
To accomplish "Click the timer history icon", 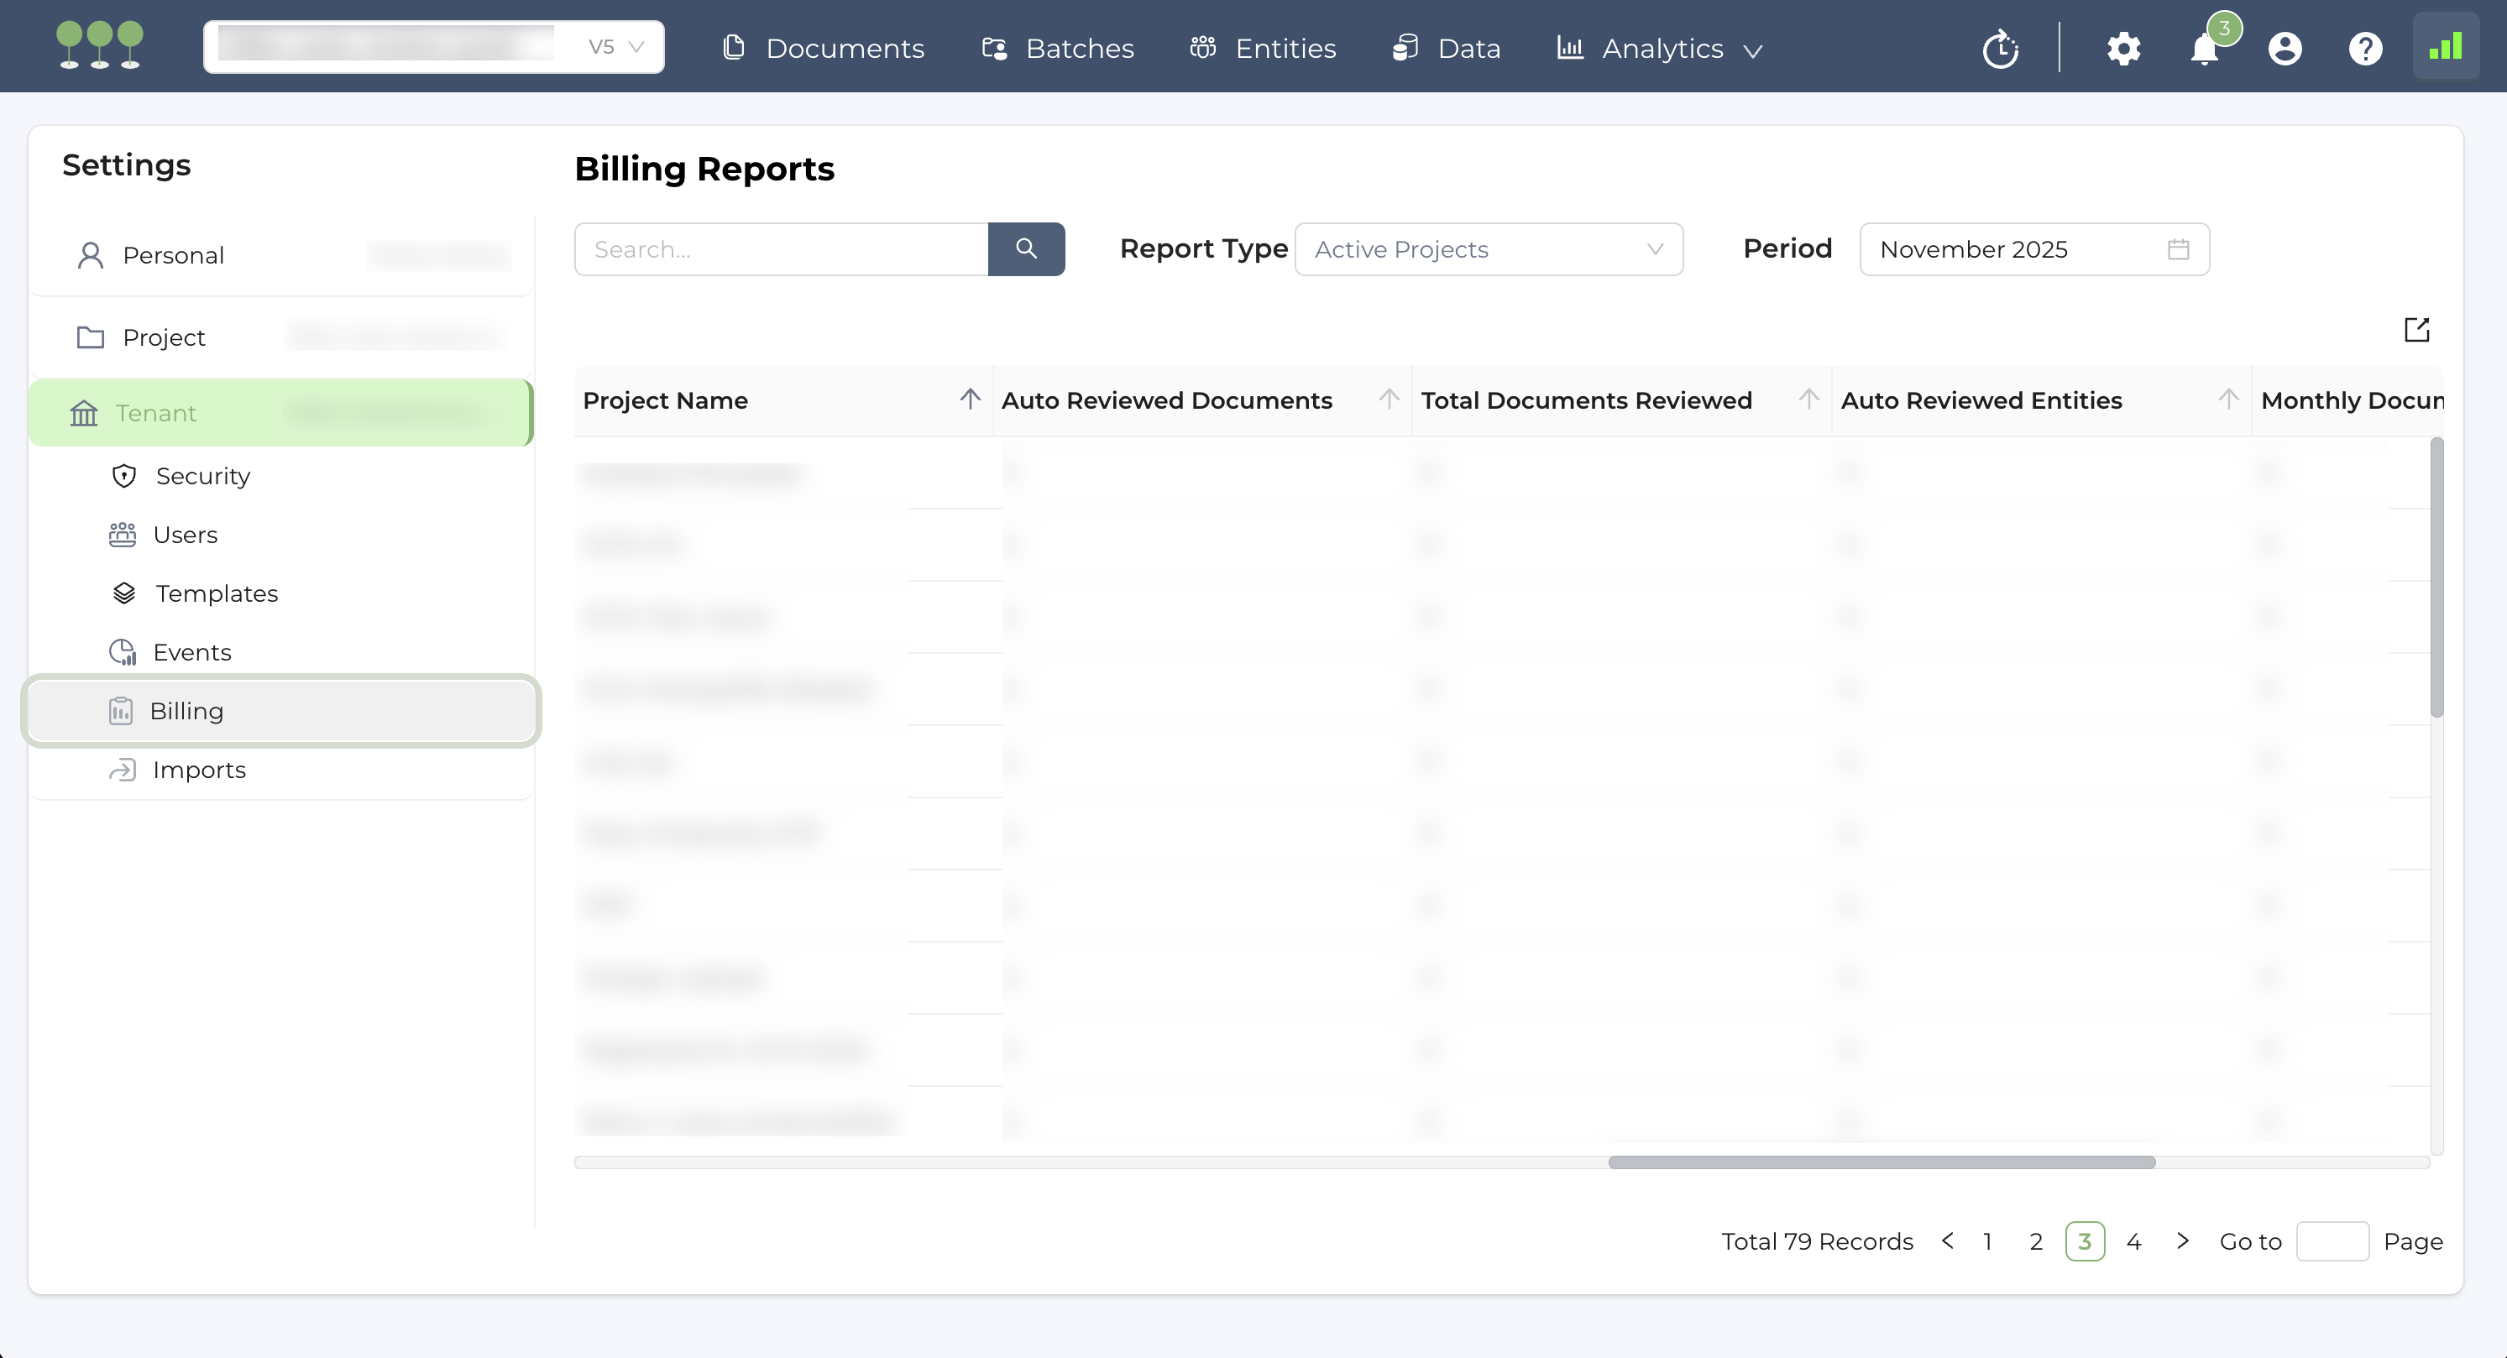I will (2000, 48).
